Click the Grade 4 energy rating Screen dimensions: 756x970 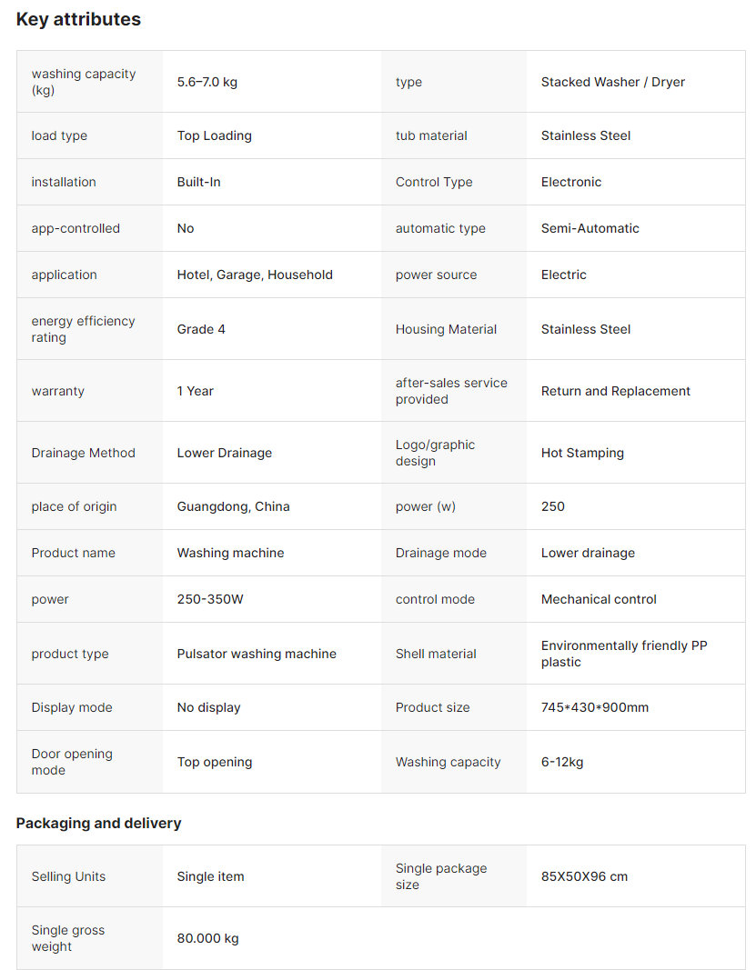click(x=201, y=329)
